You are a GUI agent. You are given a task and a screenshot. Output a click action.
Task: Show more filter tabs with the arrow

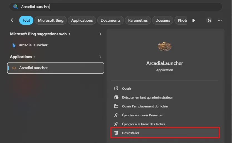coord(194,20)
